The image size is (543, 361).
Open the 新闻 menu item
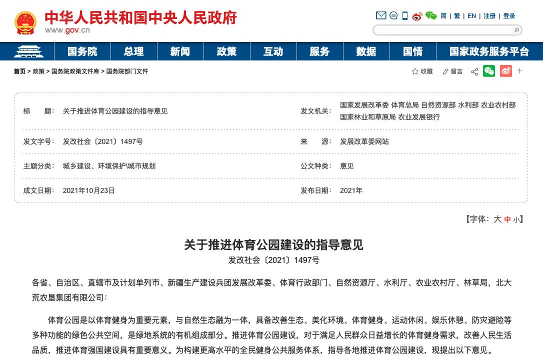pyautogui.click(x=180, y=51)
